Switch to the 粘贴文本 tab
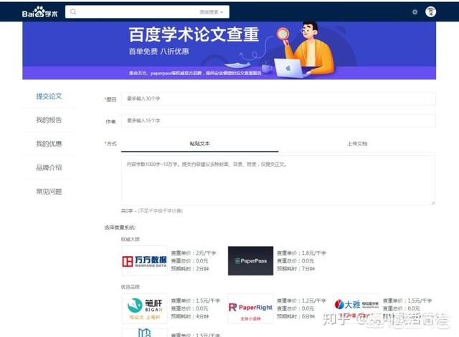The height and width of the screenshot is (337, 459). [x=199, y=144]
